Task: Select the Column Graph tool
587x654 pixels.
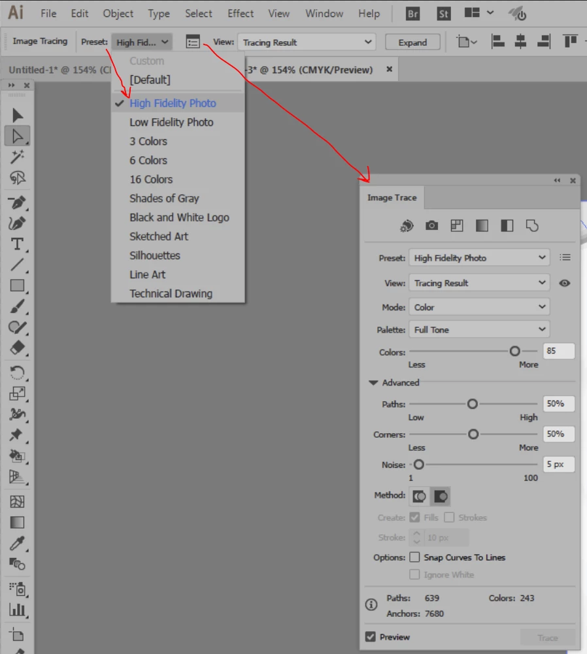Action: (17, 610)
